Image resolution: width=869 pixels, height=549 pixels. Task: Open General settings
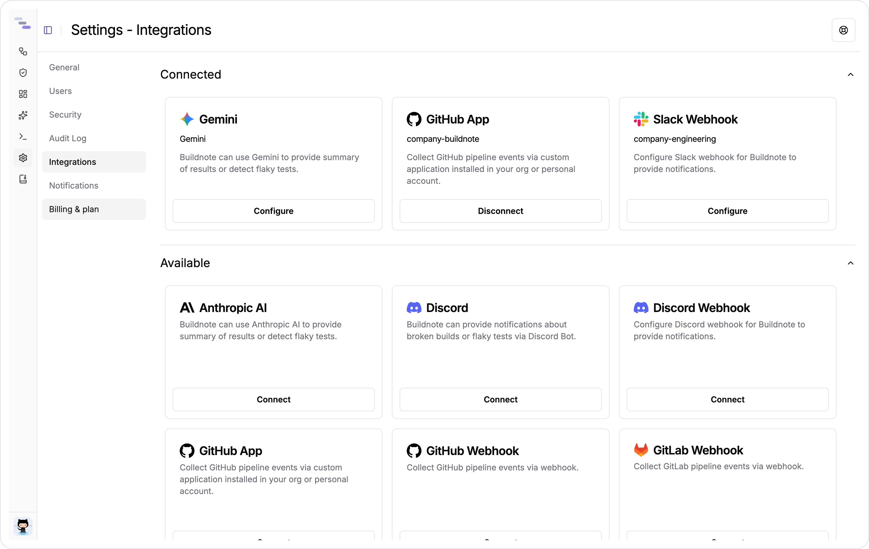pyautogui.click(x=94, y=67)
